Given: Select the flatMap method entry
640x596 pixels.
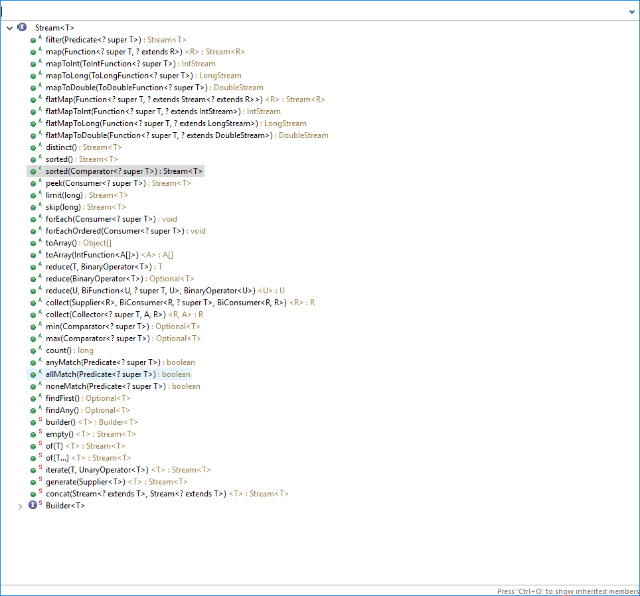Looking at the screenshot, I should tap(185, 100).
